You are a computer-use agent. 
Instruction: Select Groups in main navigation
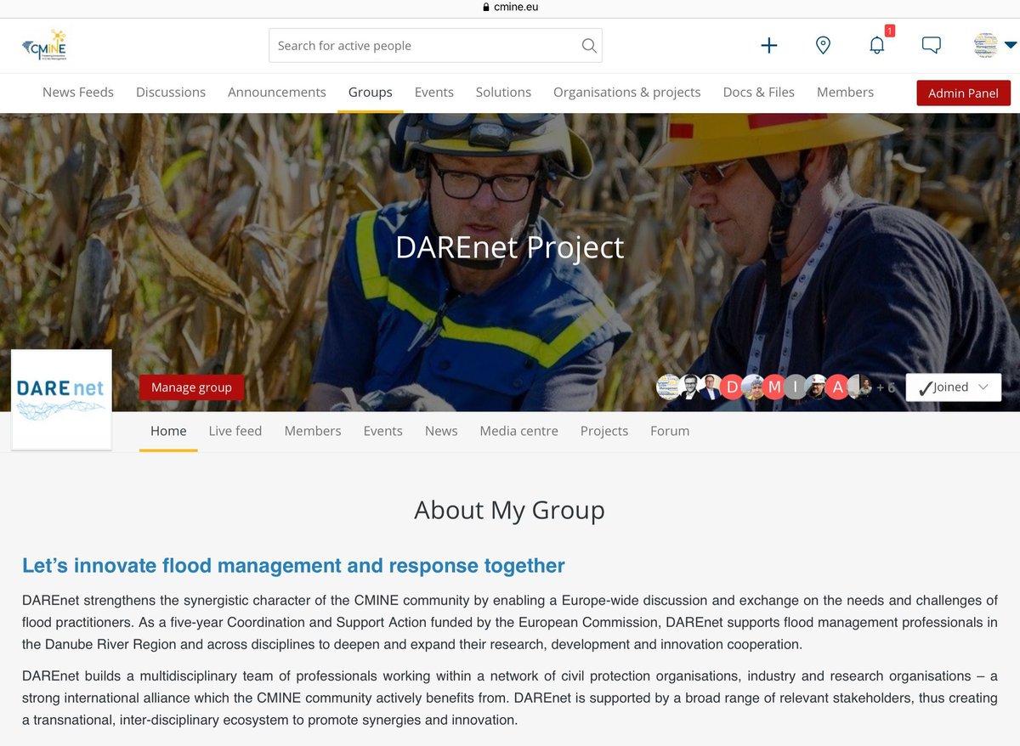point(371,93)
